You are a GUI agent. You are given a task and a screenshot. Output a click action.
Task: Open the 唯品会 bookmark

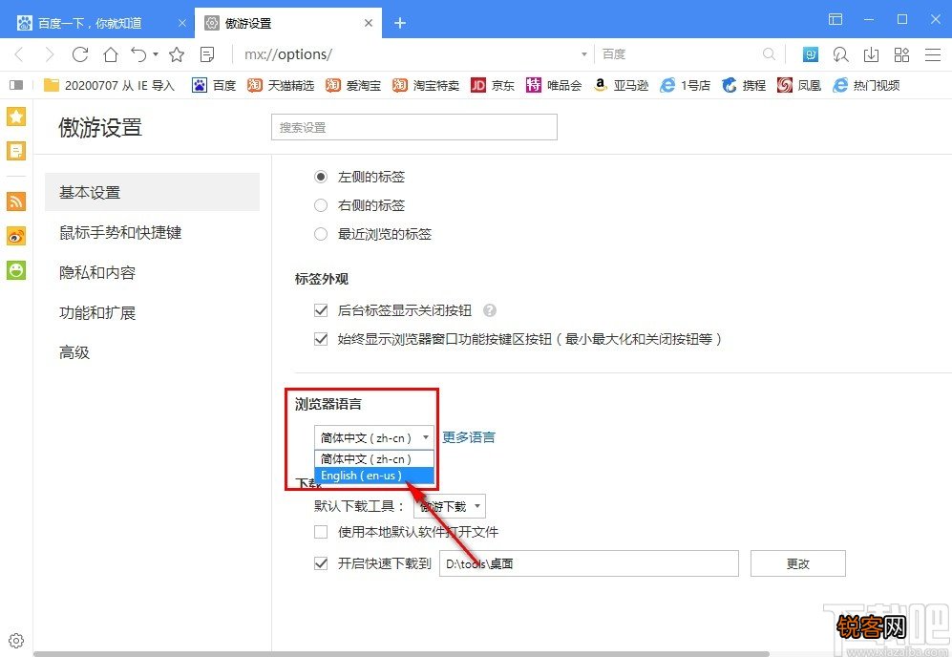[x=554, y=85]
